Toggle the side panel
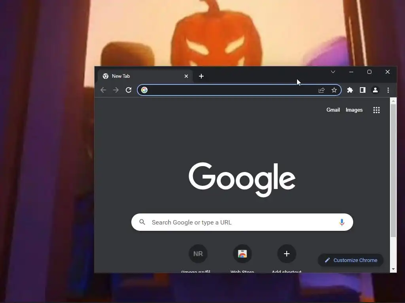This screenshot has width=405, height=303. 363,90
